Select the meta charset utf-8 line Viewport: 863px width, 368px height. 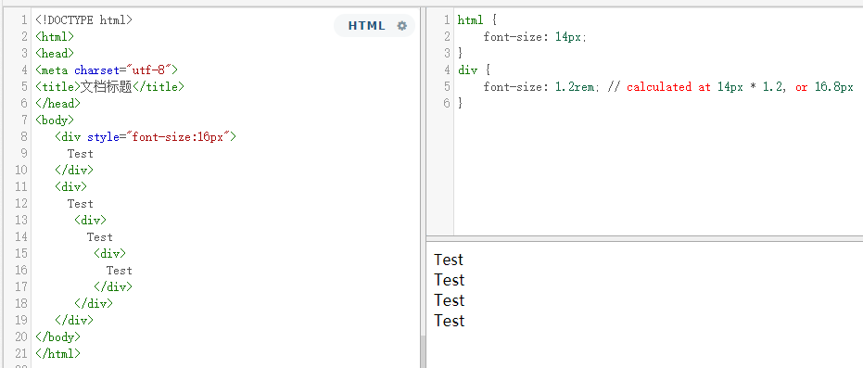pos(107,70)
